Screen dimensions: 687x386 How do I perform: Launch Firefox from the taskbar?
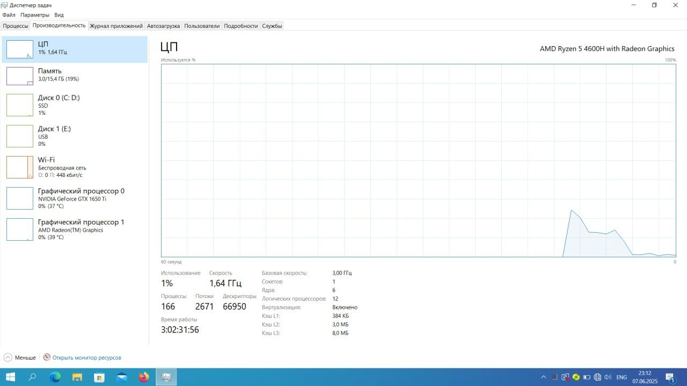(144, 377)
